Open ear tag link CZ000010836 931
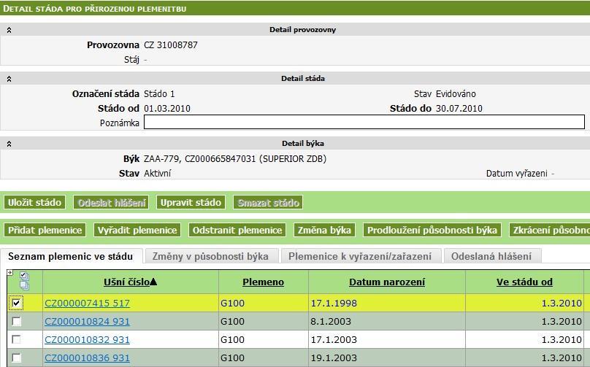590x367 pixels. point(87,358)
